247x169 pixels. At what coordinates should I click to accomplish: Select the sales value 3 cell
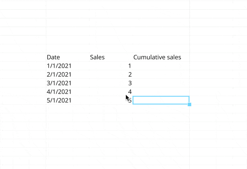point(130,83)
